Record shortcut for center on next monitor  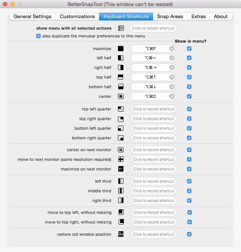[x=153, y=150]
